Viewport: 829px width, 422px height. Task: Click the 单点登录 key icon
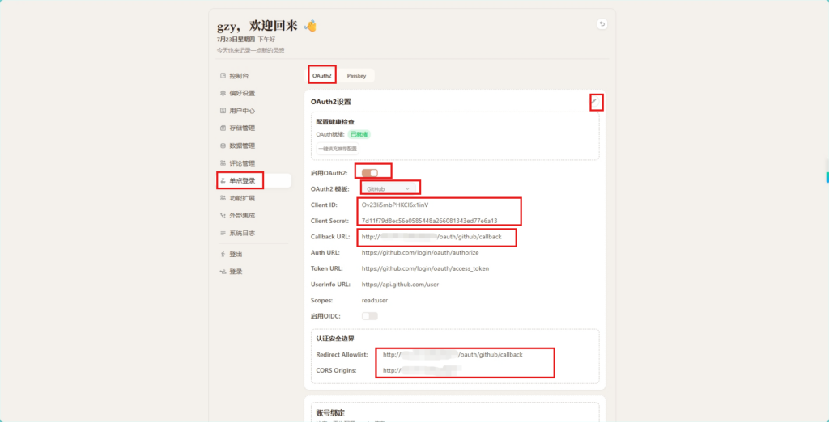pos(223,180)
